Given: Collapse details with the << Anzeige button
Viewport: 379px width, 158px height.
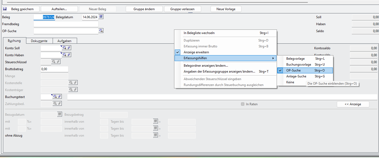Looking at the screenshot, I should (353, 104).
